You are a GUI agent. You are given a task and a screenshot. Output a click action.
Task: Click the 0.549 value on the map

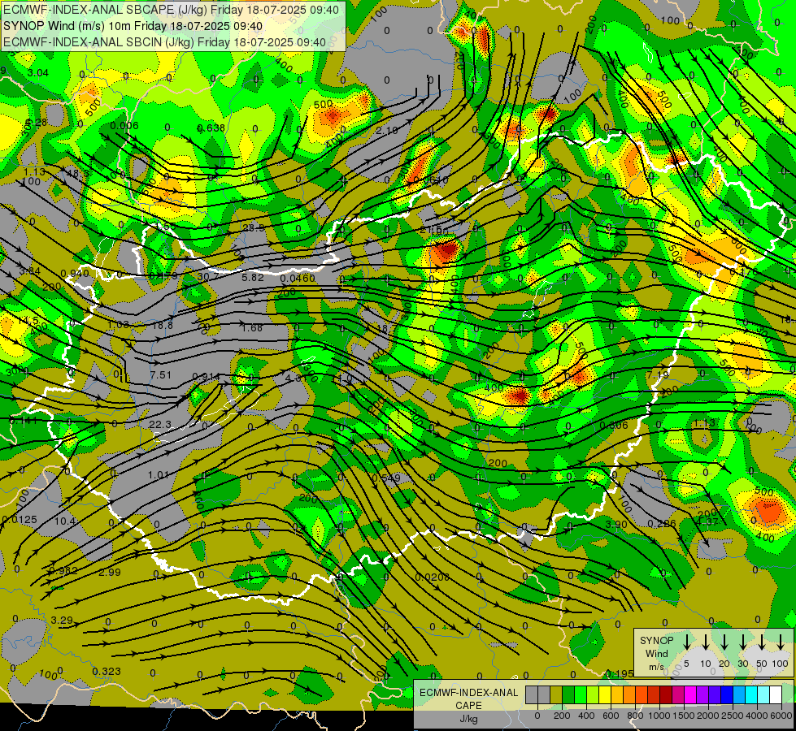386,478
